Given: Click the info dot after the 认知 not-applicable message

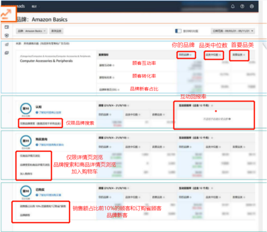Looking at the screenshot, I should pyautogui.click(x=229, y=119).
